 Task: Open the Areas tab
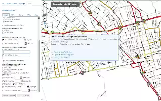pos(15,4)
